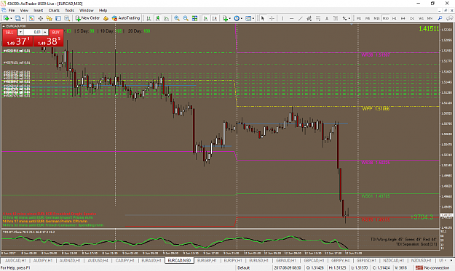Image resolution: width=455 pixels, height=271 pixels.
Task: Switch to the AUDCAD,H1 chart tab
Action: coord(15,261)
